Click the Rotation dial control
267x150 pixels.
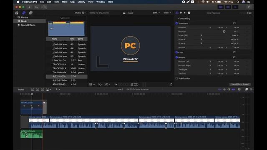pyautogui.click(x=224, y=32)
